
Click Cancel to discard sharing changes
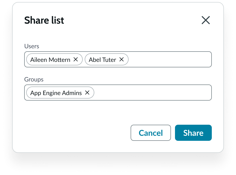151,133
